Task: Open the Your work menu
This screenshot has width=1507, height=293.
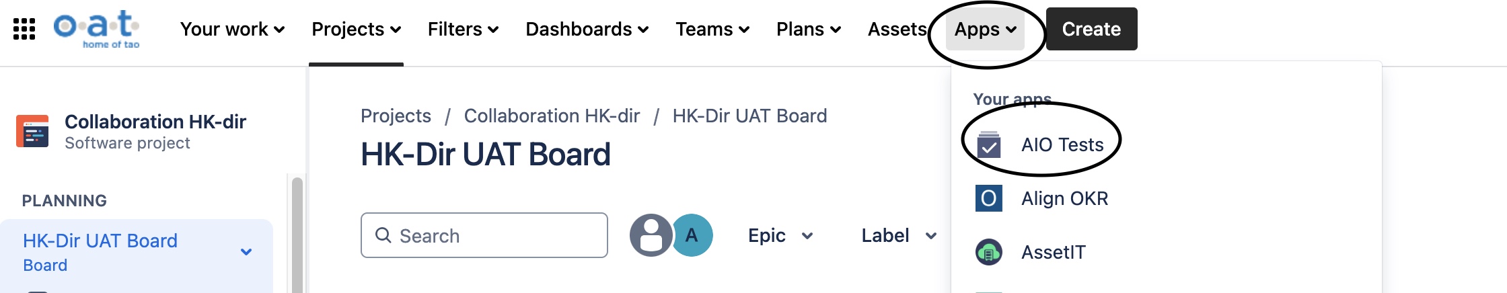Action: pyautogui.click(x=232, y=29)
